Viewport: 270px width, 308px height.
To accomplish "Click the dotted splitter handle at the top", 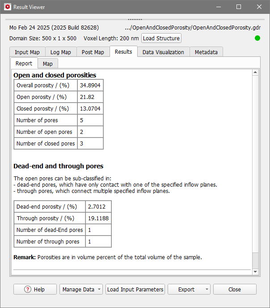I will pos(135,19).
